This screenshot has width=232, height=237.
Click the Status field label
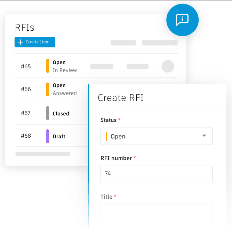pos(109,120)
